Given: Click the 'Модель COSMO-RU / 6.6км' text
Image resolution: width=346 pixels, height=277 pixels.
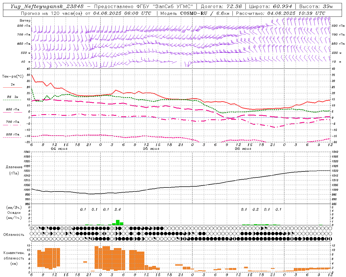Looking at the screenshot, I should coord(195,13).
